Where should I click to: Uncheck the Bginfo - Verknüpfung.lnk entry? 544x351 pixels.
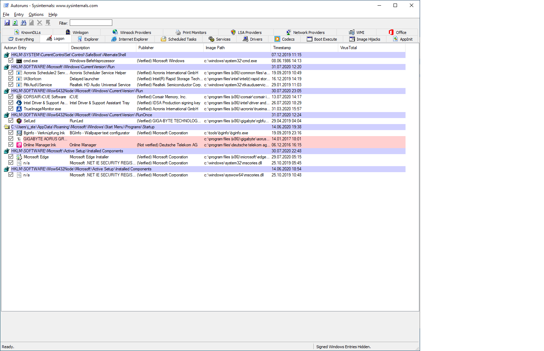coord(11,133)
